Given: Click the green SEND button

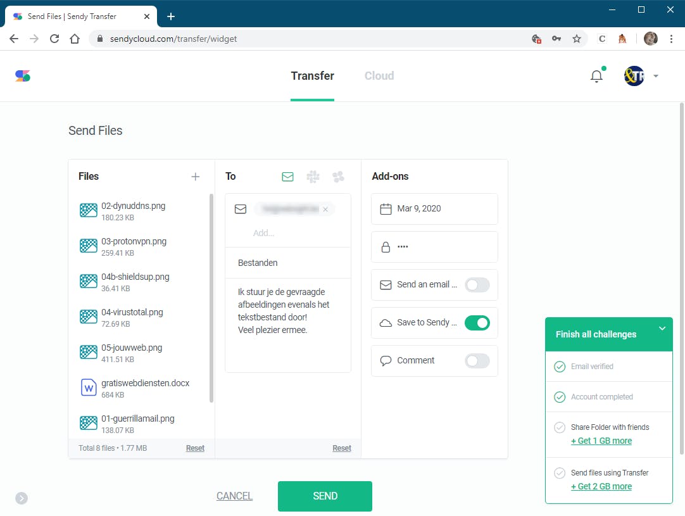Looking at the screenshot, I should pos(325,496).
